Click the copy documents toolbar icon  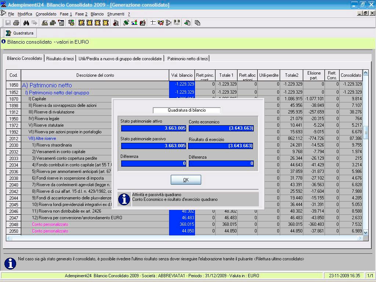pos(197,23)
